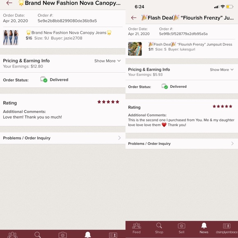
Task: Open the Sell camera tab in right screen
Action: coord(181,228)
